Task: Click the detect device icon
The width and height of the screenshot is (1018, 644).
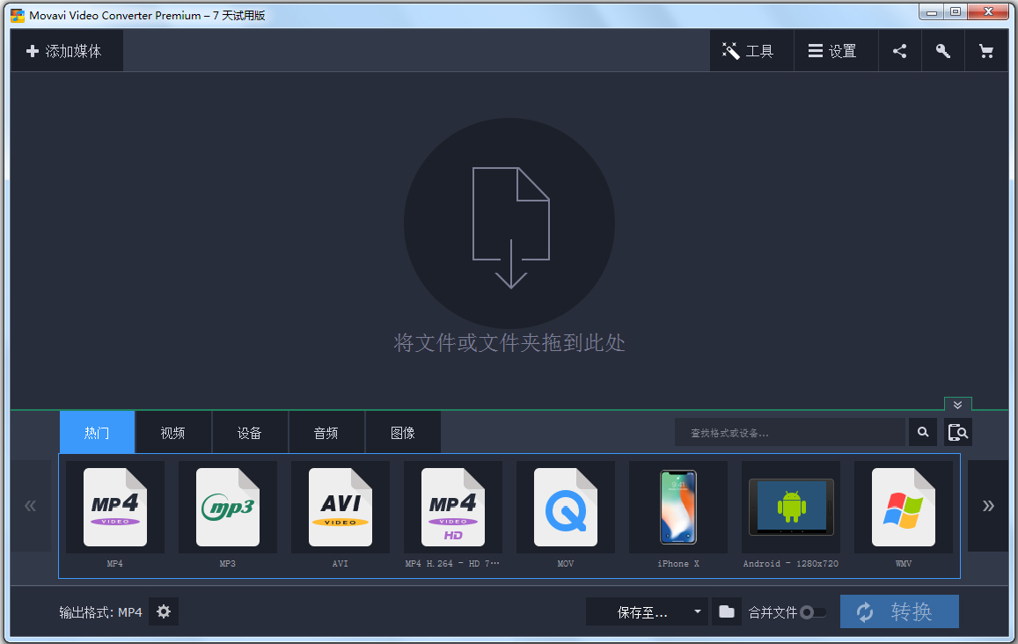Action: [x=958, y=432]
